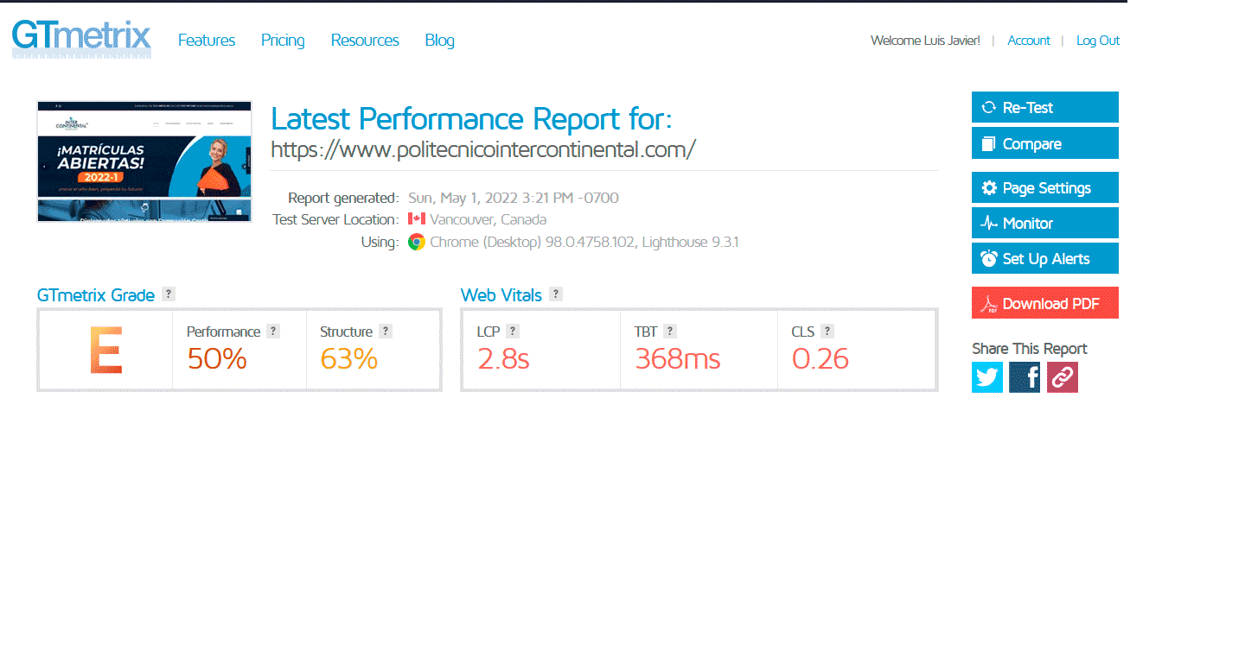1245x670 pixels.
Task: Open Account settings
Action: tap(1028, 41)
